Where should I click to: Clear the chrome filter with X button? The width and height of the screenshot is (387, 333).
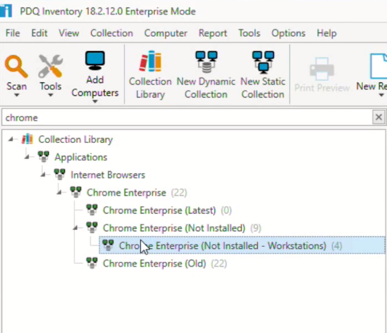(x=379, y=117)
